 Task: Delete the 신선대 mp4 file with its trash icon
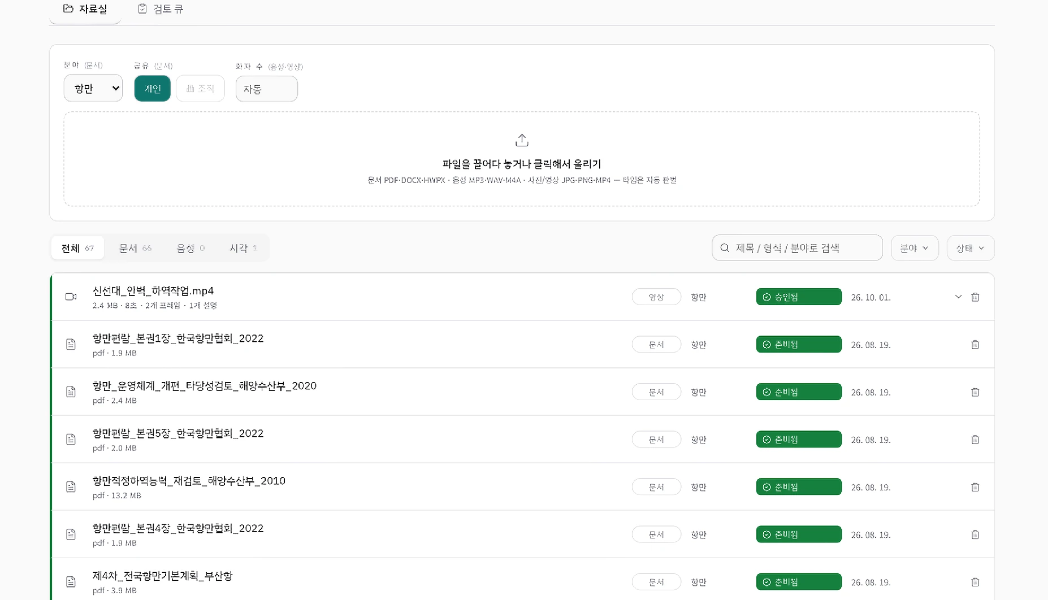975,297
